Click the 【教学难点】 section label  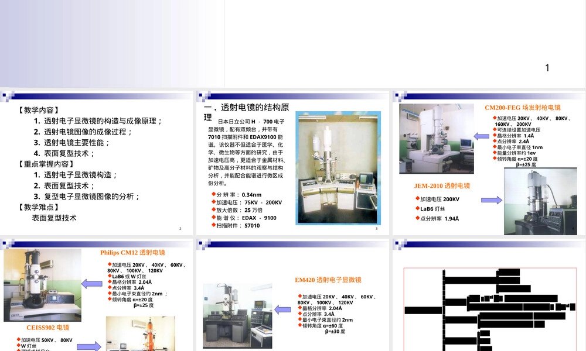39,208
